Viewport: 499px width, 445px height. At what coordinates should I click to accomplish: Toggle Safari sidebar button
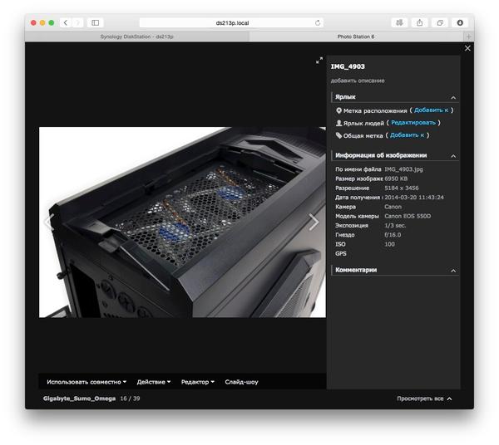pyautogui.click(x=95, y=22)
